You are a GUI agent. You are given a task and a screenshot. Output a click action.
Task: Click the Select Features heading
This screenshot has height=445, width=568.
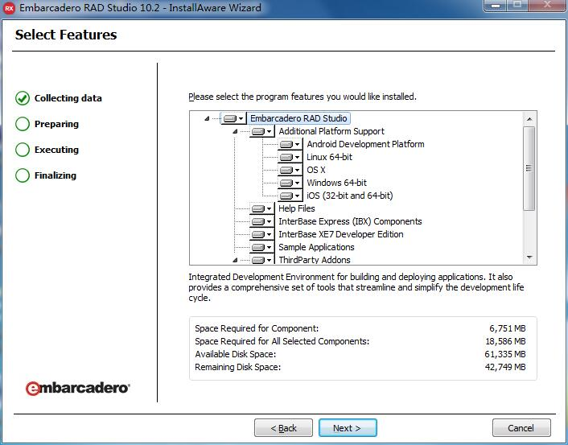pos(66,35)
